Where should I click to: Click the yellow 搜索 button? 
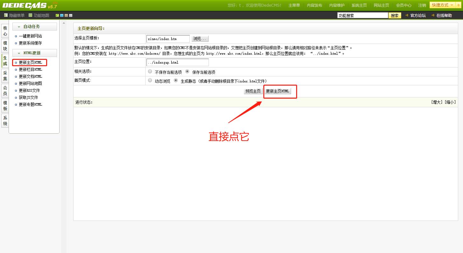pos(395,15)
